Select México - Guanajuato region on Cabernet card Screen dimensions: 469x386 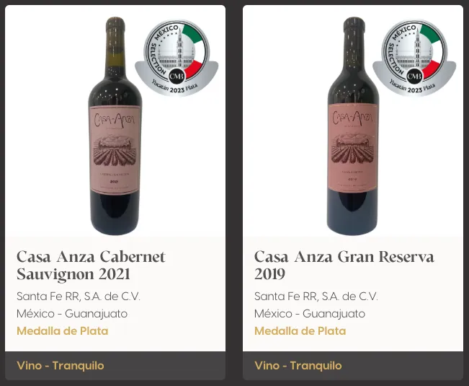tap(72, 314)
